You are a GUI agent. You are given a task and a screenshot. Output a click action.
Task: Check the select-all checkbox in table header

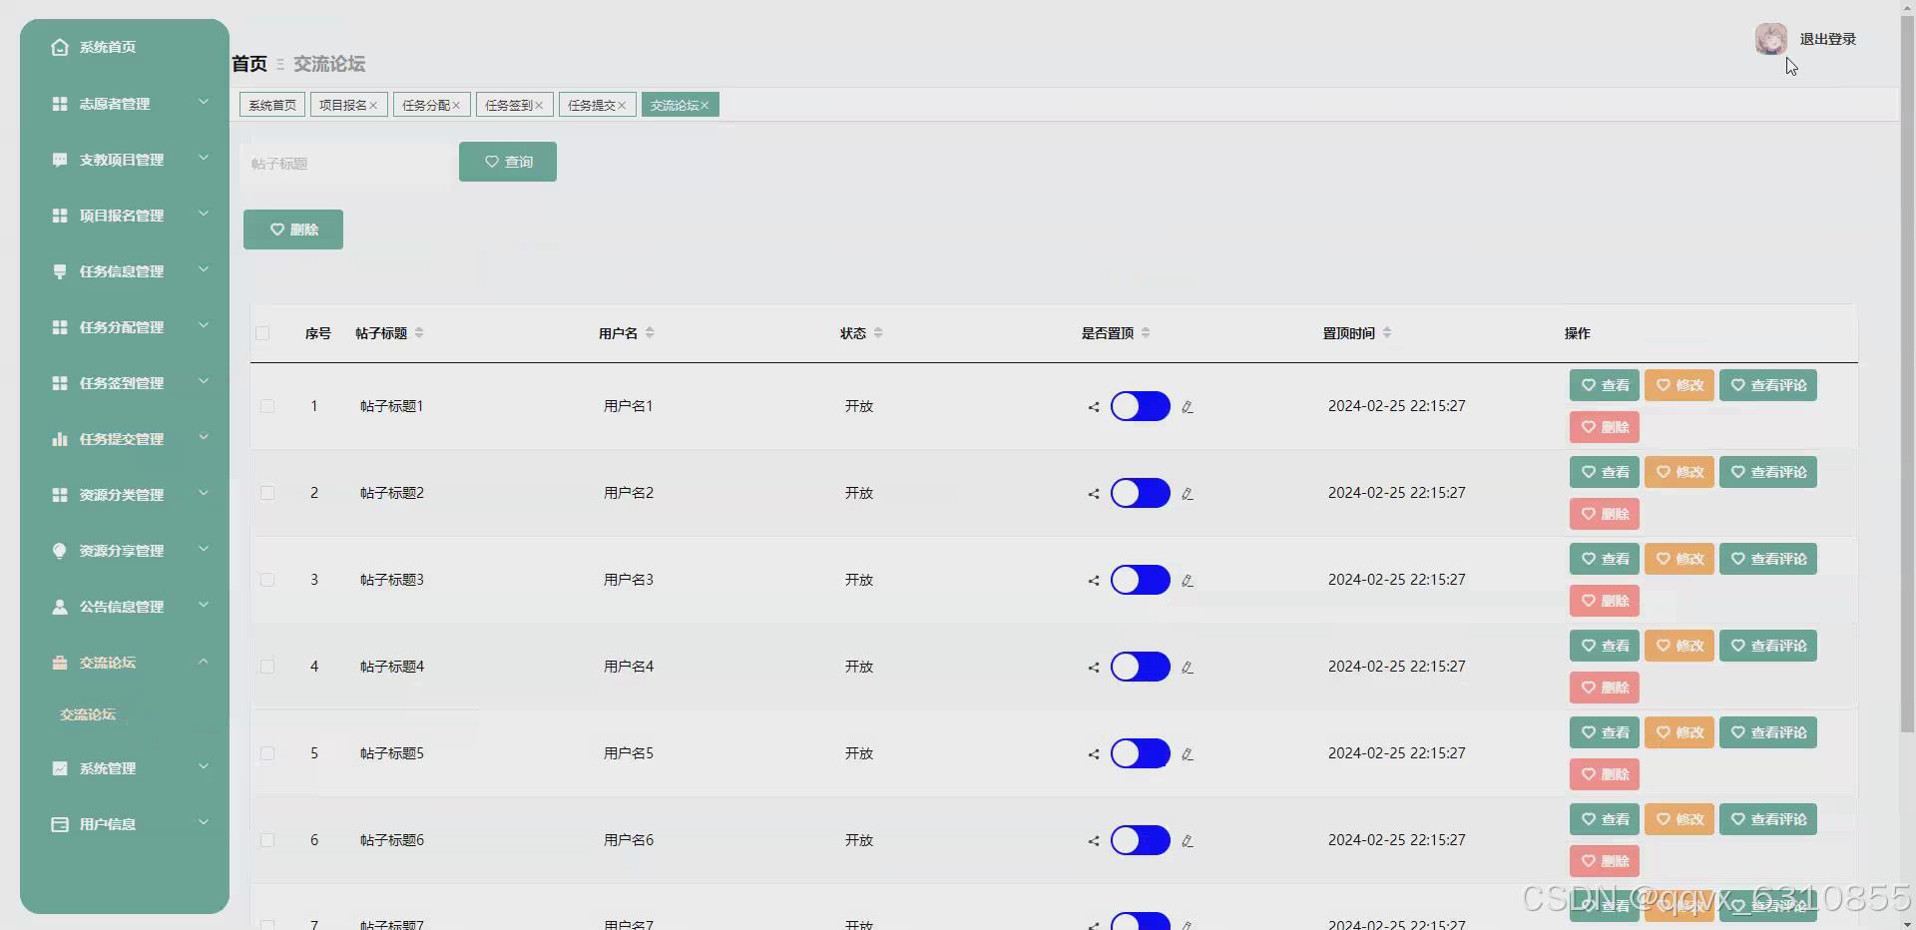[262, 333]
